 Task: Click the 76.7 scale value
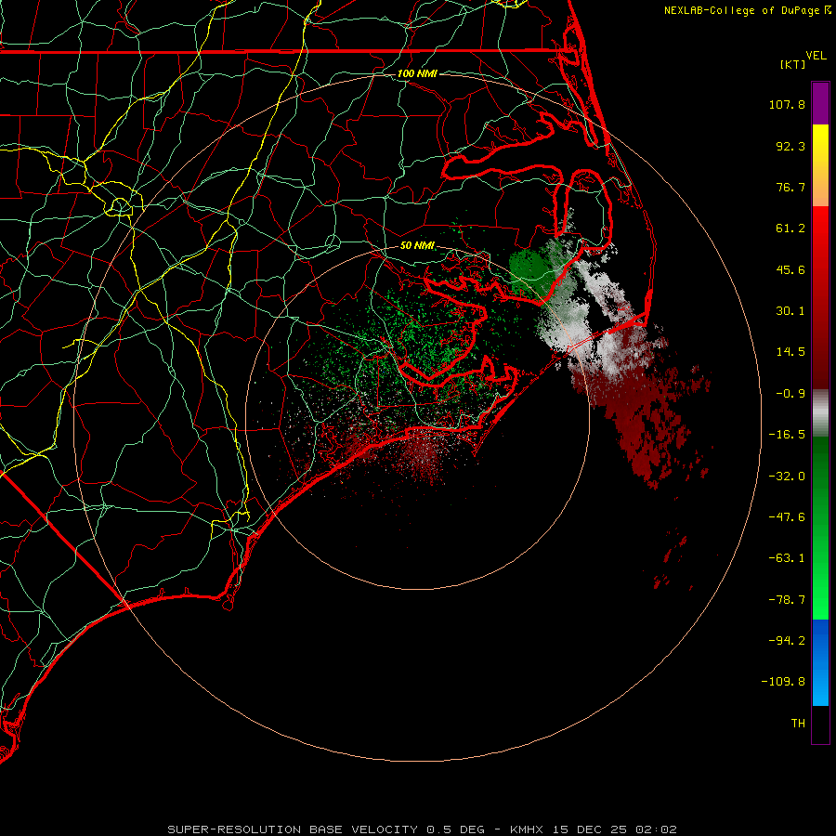point(790,187)
